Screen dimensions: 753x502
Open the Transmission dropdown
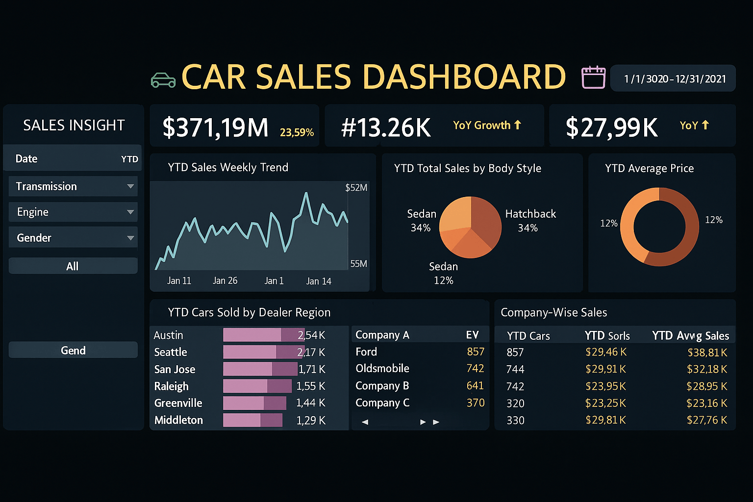73,186
